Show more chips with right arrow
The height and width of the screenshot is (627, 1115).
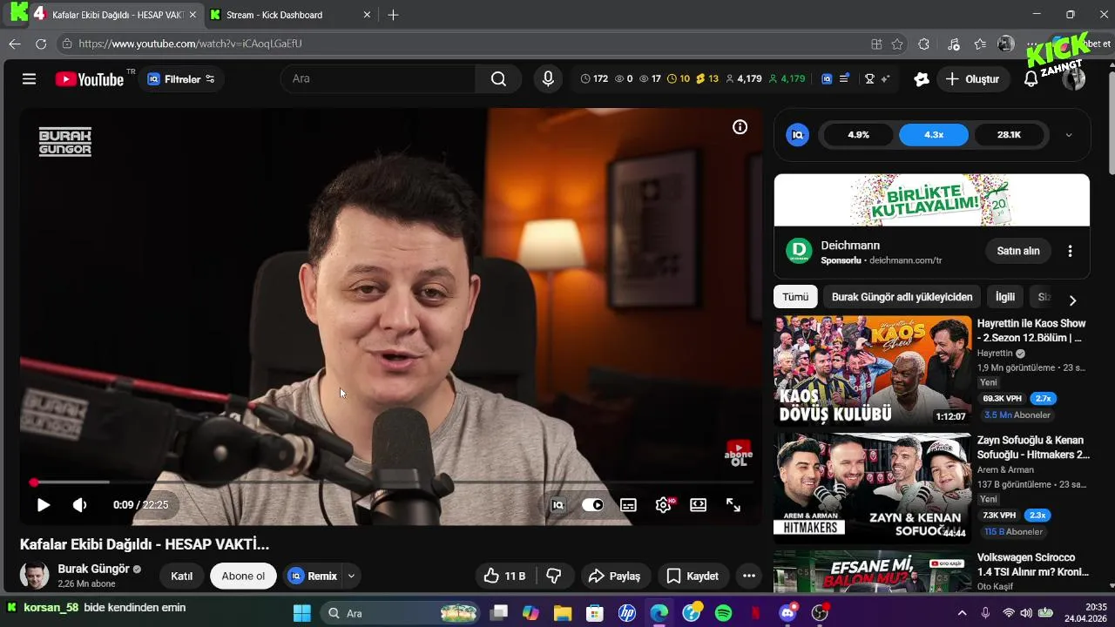point(1072,300)
